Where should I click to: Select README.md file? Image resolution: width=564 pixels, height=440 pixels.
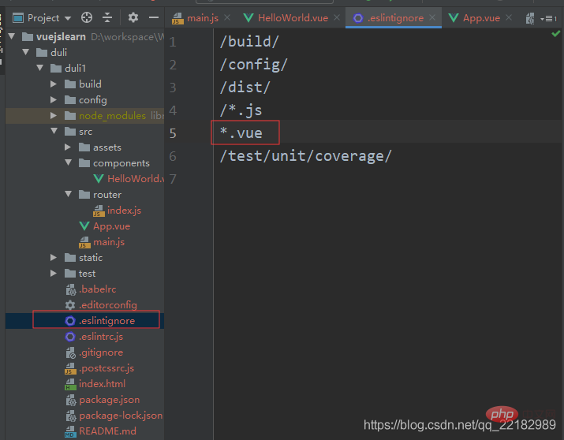point(107,431)
